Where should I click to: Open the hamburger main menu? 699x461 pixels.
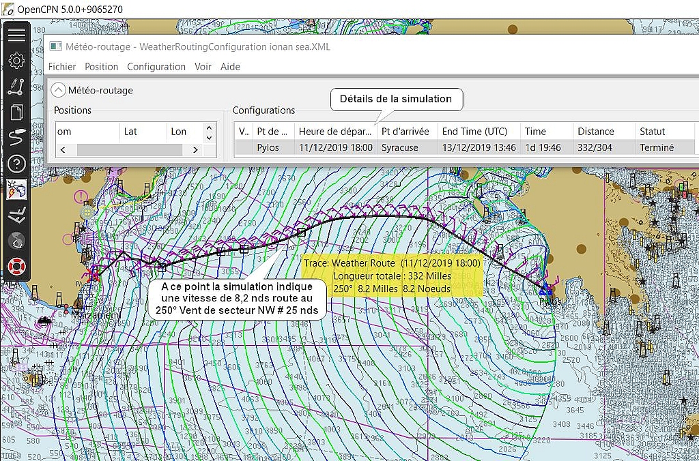click(x=16, y=35)
